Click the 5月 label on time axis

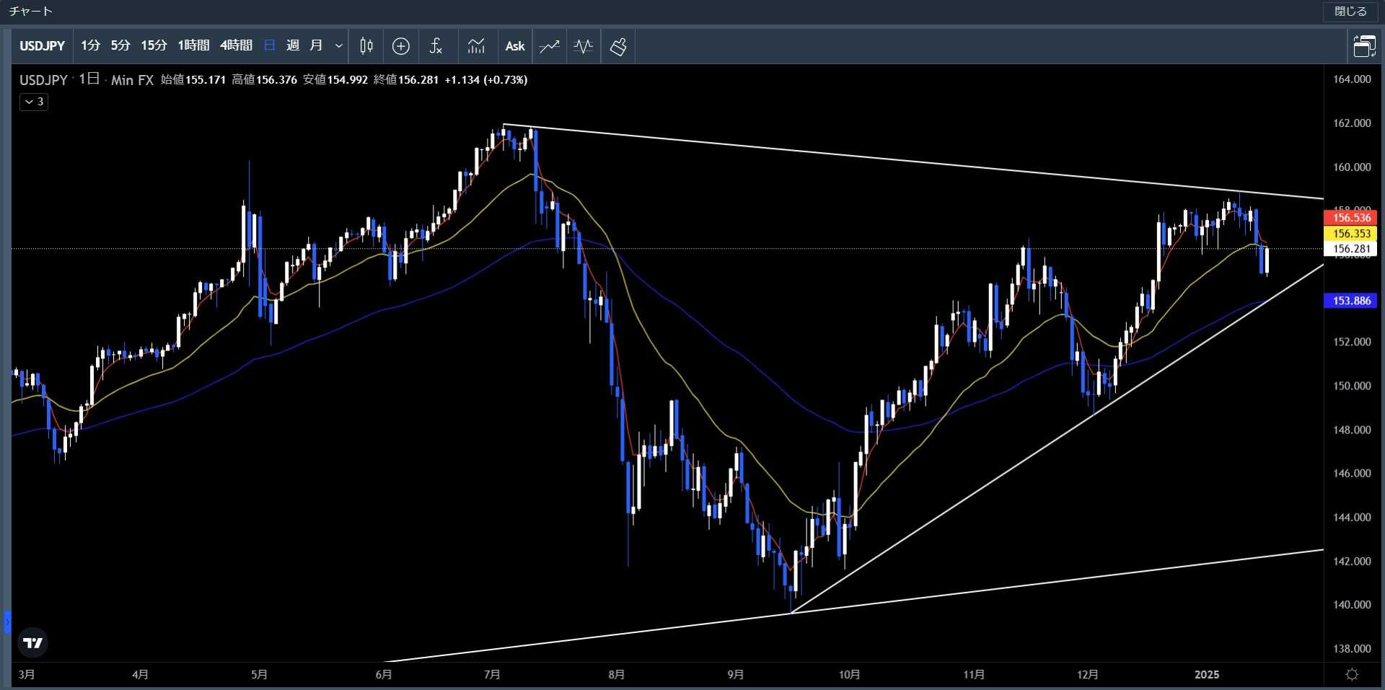coord(259,675)
